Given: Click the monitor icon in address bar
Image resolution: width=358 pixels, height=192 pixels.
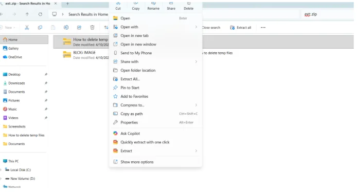Looking at the screenshot, I should click(x=55, y=14).
